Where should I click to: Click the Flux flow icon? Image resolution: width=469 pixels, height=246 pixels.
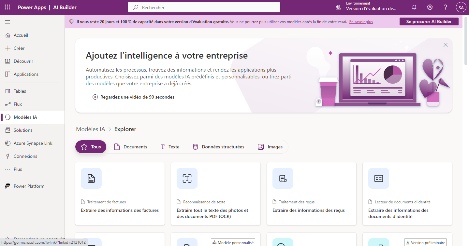(8, 104)
